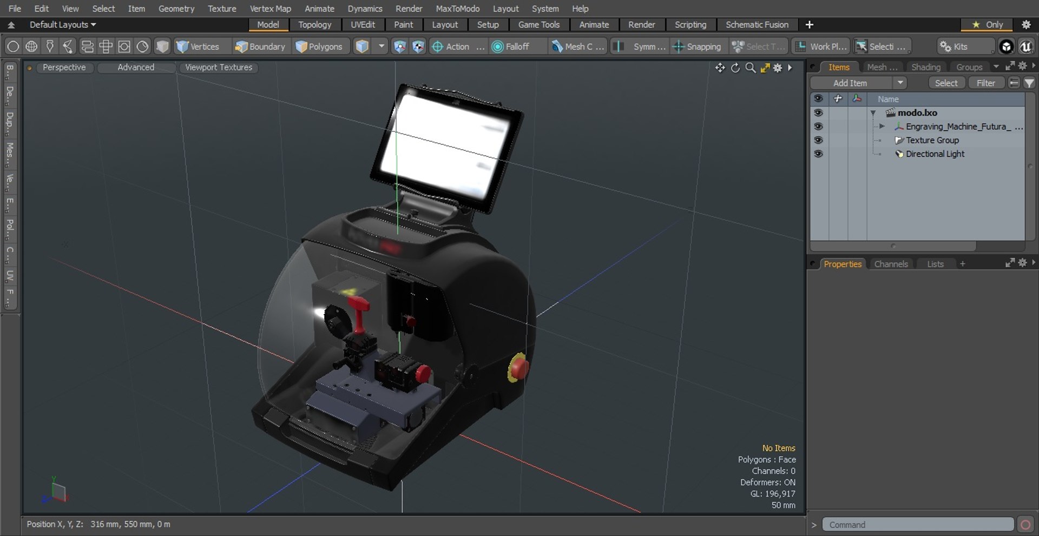This screenshot has width=1039, height=536.
Task: Click the Properties panel gear icon
Action: tap(1022, 262)
